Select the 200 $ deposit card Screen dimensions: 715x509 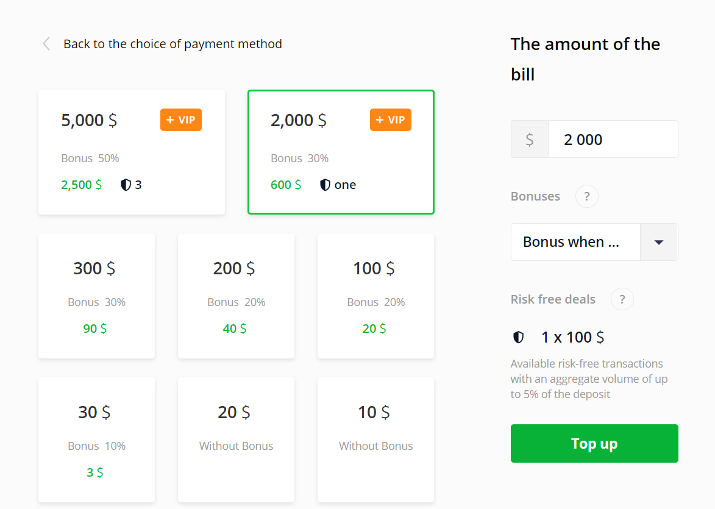click(236, 296)
